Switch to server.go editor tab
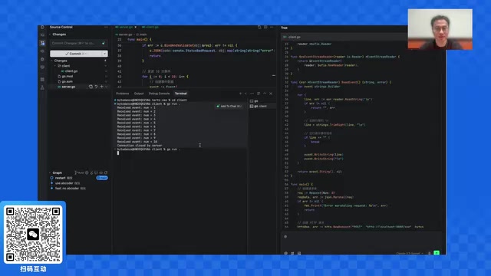Screen dimensions: 491x276 tap(125, 28)
